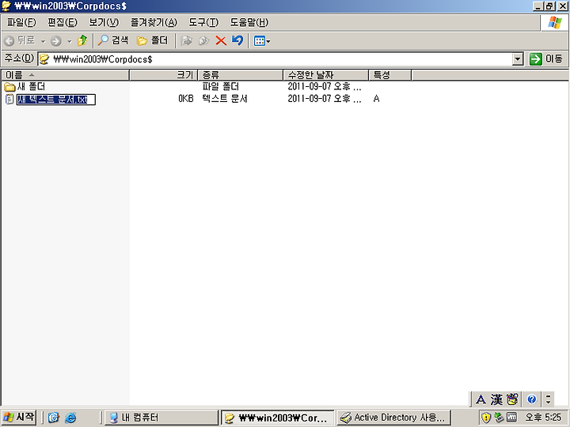Open the 시작 Start menu

point(18,417)
